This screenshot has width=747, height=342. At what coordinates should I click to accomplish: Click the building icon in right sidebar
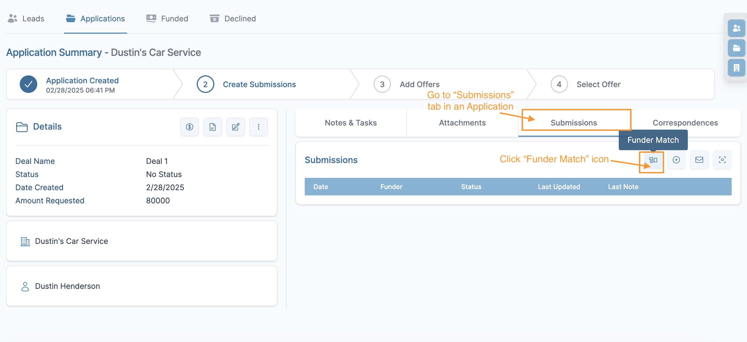[736, 68]
